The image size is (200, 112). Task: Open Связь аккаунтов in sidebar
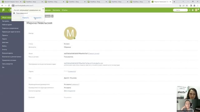click(x=7, y=64)
